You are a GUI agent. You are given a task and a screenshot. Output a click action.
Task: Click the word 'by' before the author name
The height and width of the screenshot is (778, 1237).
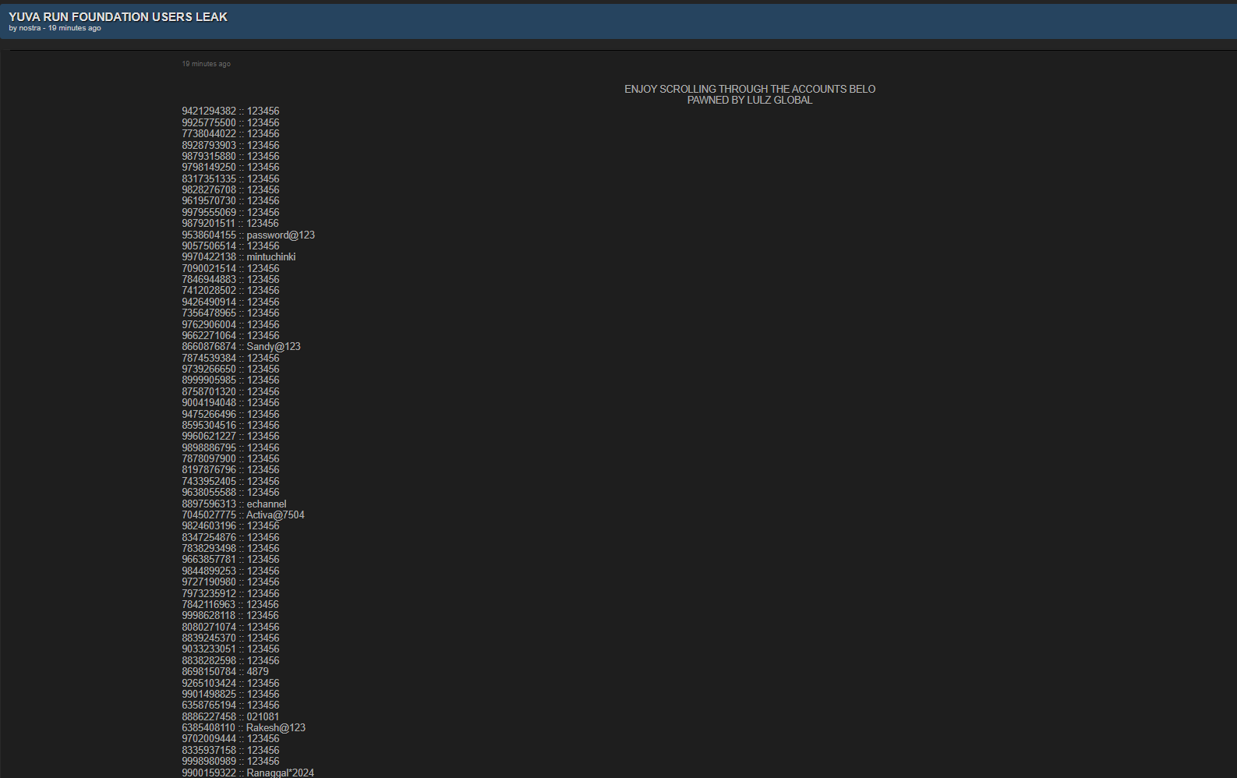12,28
